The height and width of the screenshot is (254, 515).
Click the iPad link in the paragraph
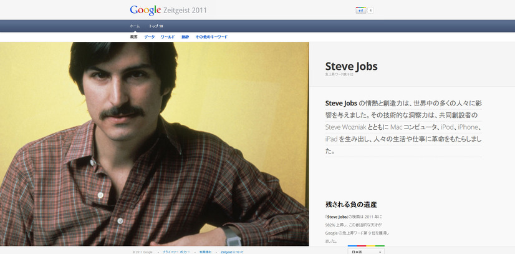(x=332, y=139)
